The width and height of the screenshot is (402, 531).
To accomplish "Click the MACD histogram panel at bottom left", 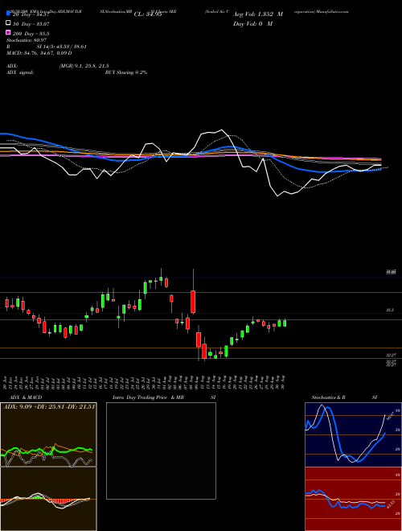I will pyautogui.click(x=48, y=499).
